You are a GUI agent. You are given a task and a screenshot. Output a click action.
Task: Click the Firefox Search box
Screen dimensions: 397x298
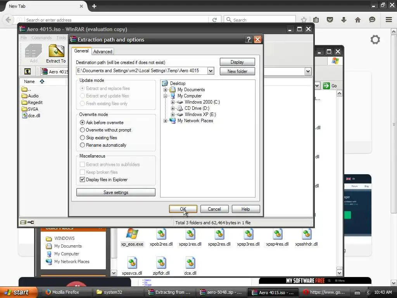coord(260,20)
